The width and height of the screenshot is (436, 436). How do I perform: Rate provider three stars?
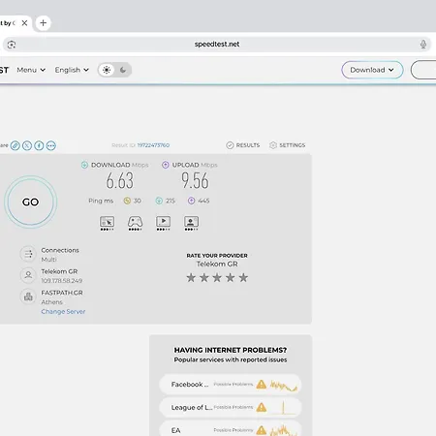pyautogui.click(x=217, y=277)
